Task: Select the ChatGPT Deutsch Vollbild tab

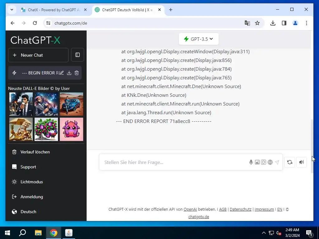Action: [x=127, y=10]
